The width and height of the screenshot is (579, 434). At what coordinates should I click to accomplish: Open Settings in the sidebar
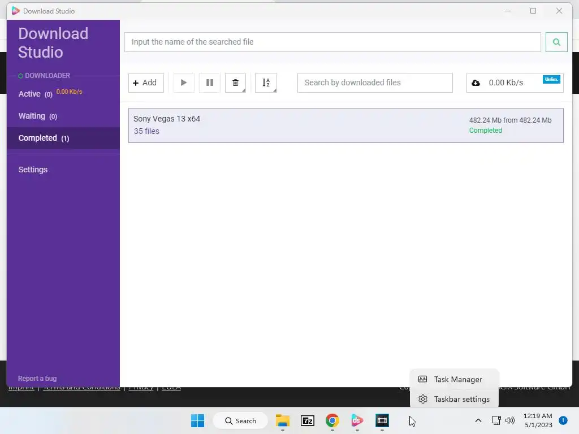coord(33,170)
